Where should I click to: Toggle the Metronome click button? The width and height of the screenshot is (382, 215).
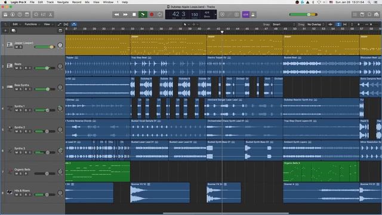click(253, 14)
